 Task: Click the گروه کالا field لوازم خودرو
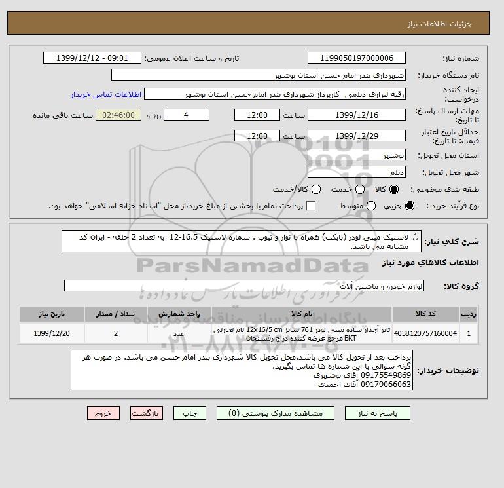coord(244,286)
